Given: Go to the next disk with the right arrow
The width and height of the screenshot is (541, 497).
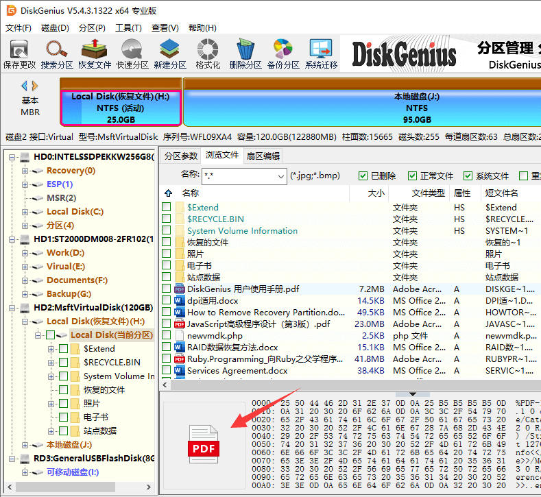Looking at the screenshot, I should click(35, 86).
